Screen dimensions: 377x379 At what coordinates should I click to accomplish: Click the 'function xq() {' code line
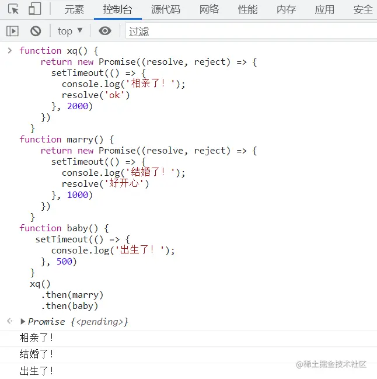pyautogui.click(x=59, y=51)
